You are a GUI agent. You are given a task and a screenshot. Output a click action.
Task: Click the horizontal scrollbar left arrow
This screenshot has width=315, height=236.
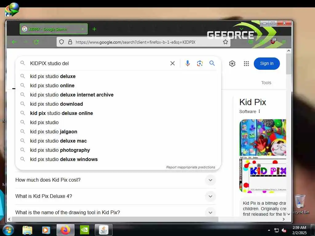coord(9,219)
